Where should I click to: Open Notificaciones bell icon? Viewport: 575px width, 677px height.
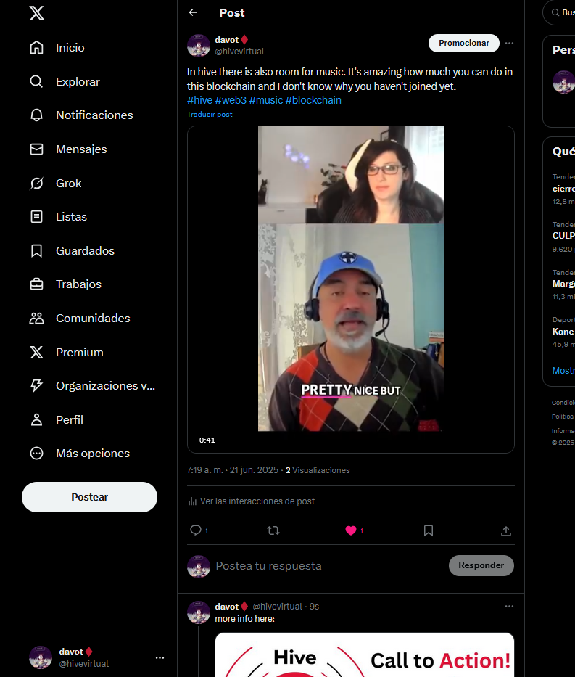pyautogui.click(x=37, y=115)
